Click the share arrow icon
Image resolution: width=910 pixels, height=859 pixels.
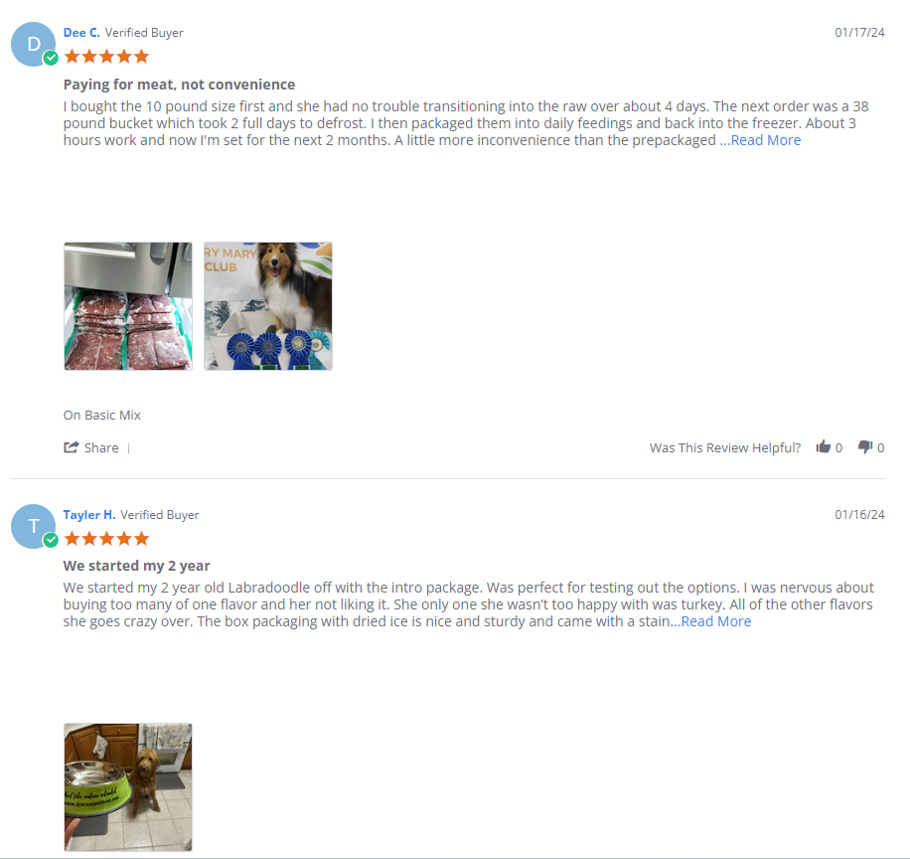71,447
